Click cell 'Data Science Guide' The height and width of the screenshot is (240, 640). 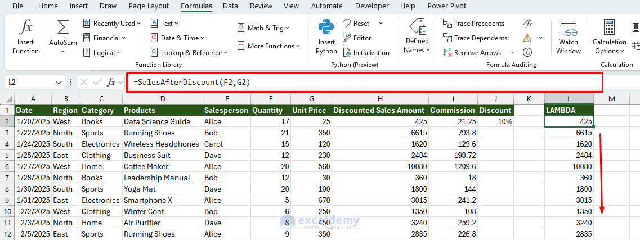[163, 121]
